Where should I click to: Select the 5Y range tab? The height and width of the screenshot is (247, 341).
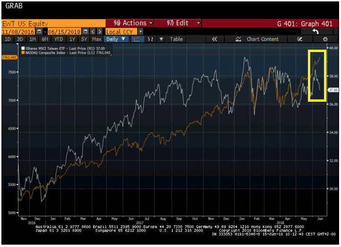[x=84, y=39]
